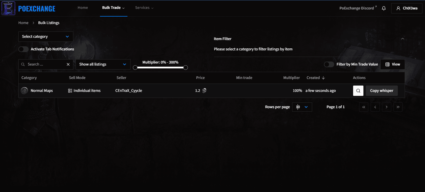Open the notifications bell
The image size is (425, 192).
point(384,8)
